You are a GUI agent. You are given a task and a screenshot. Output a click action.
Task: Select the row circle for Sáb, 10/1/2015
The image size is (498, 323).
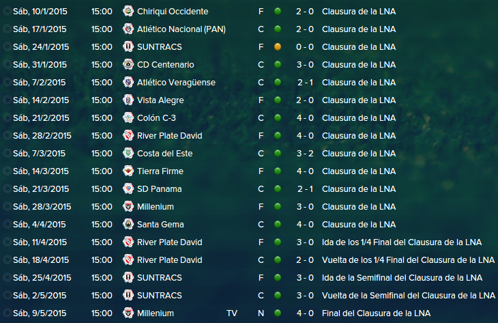pyautogui.click(x=7, y=12)
